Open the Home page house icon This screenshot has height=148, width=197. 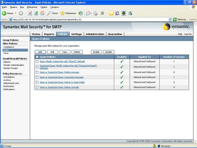point(42,13)
